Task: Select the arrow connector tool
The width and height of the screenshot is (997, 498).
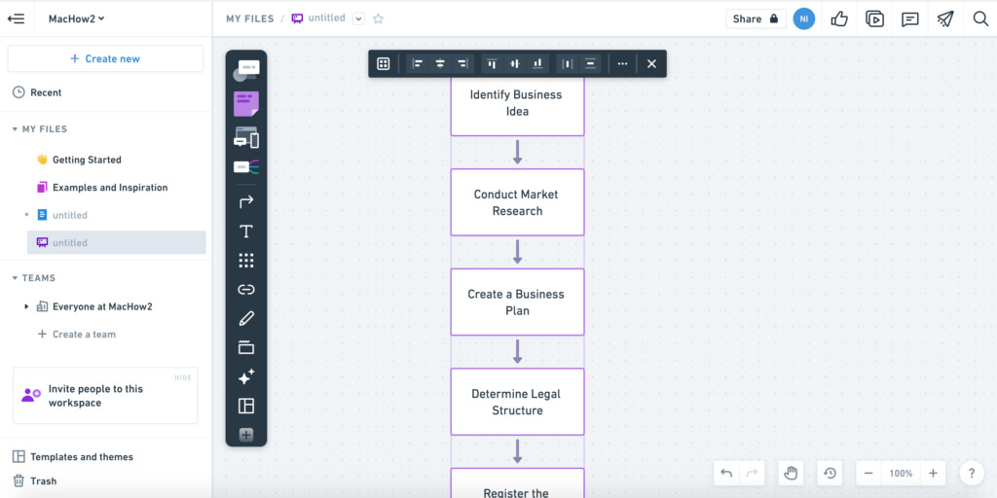Action: [246, 202]
